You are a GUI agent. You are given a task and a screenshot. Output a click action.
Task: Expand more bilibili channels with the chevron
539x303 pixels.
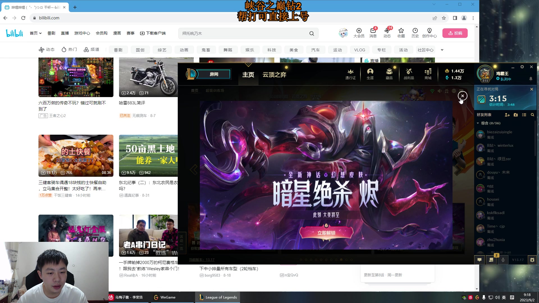pos(442,50)
